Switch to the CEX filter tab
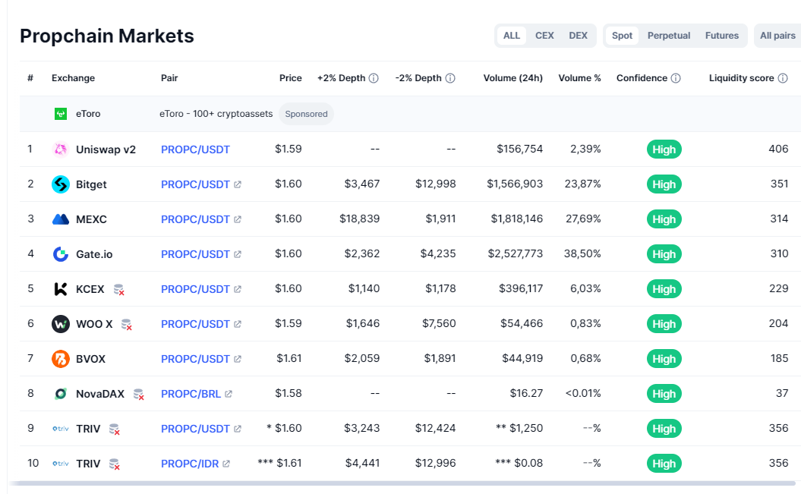Viewport: 801px width, 494px height. 544,36
